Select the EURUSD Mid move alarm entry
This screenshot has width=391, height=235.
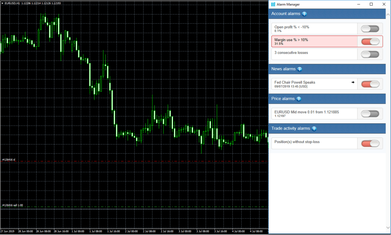[x=313, y=113]
